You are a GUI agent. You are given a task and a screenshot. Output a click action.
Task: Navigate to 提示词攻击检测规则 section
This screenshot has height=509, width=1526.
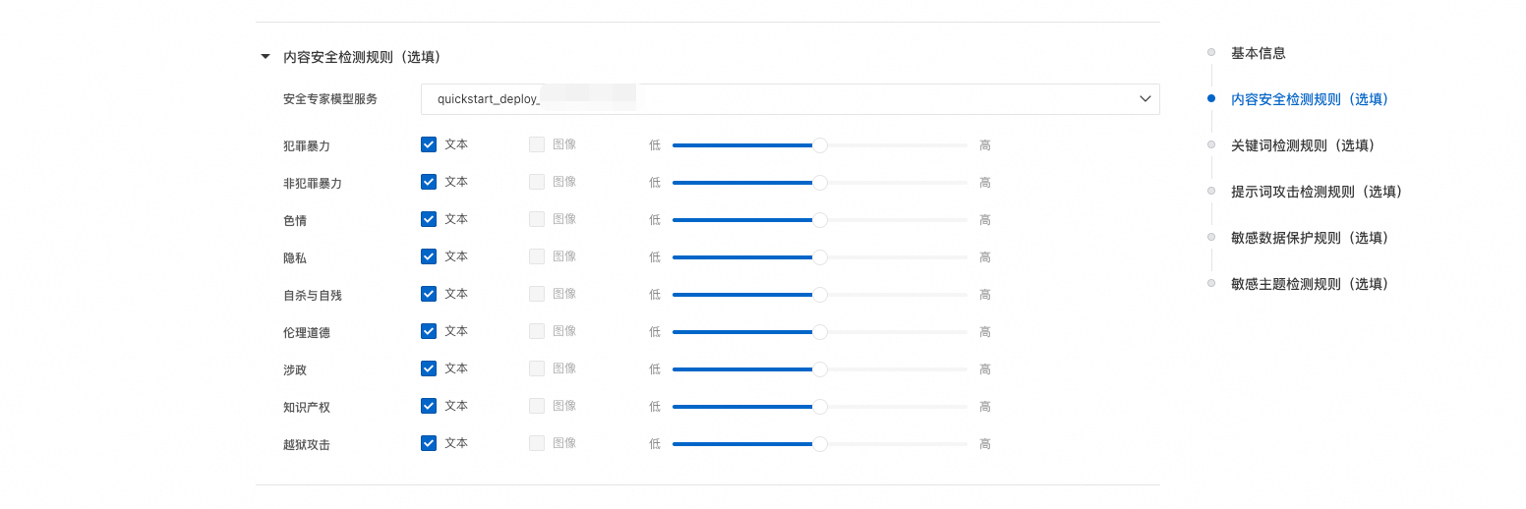click(x=1316, y=192)
